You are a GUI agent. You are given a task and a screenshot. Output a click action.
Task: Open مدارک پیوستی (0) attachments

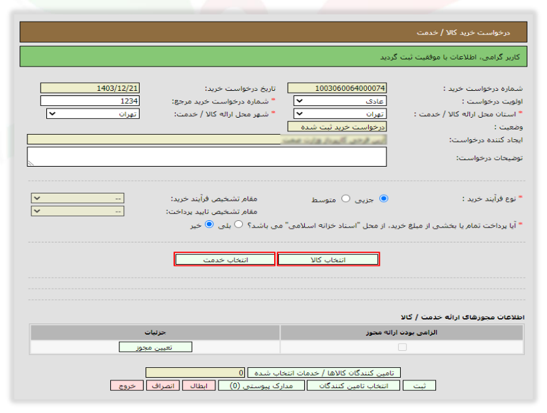point(261,386)
